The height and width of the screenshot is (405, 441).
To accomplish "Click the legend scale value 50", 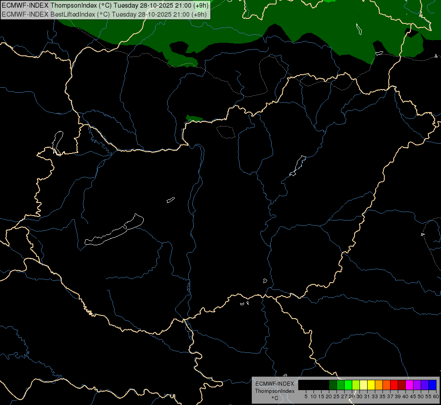I will click(421, 396).
